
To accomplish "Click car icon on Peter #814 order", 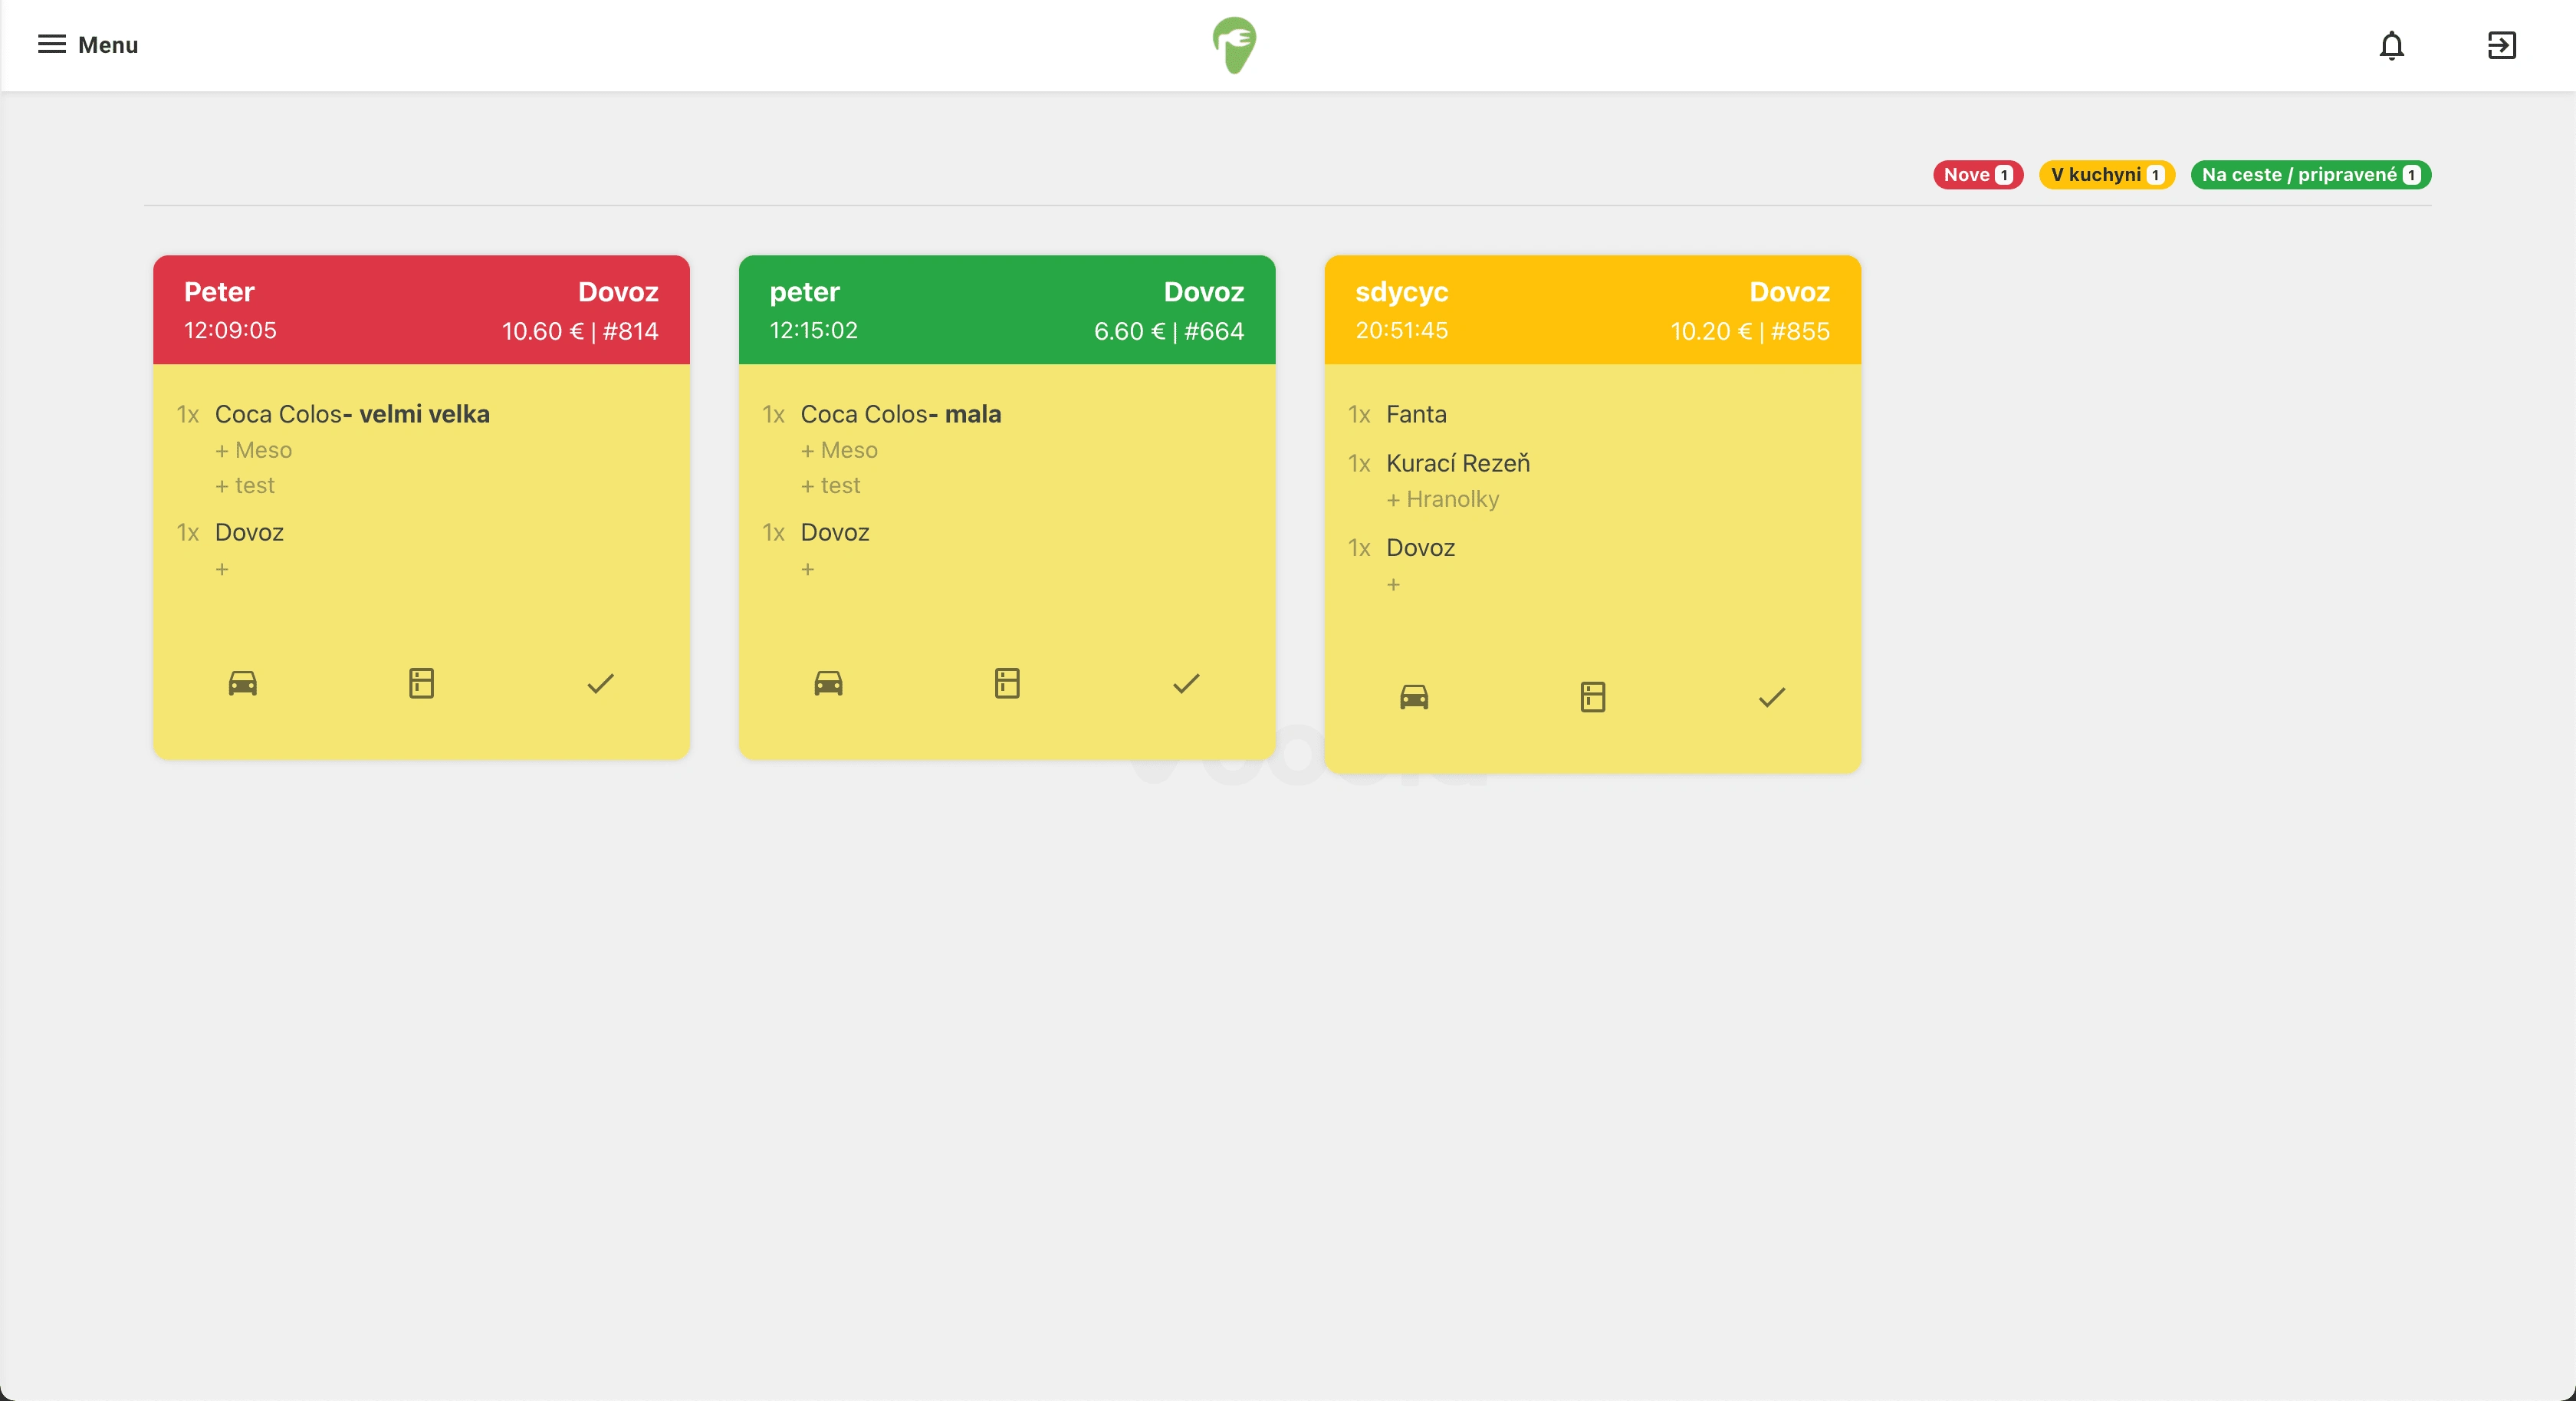I will pos(243,683).
